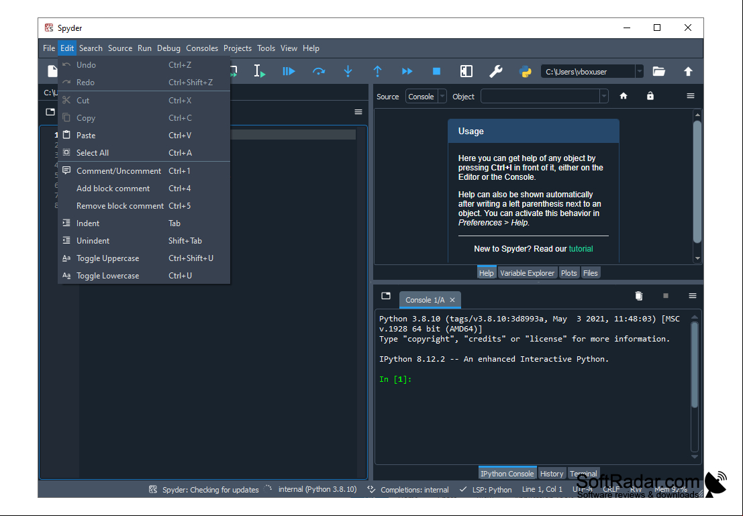Open console pane options hamburger menu
Screen dimensions: 743x516
click(692, 296)
